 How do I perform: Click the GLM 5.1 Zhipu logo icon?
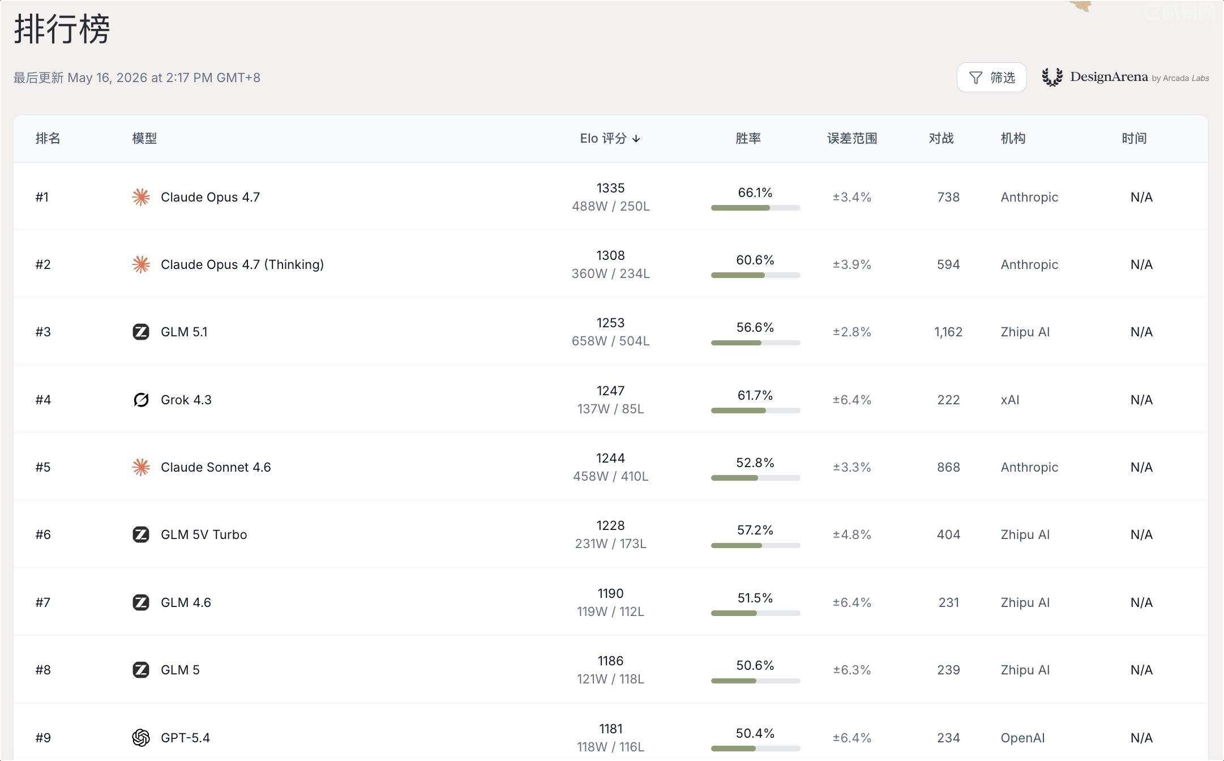click(141, 332)
